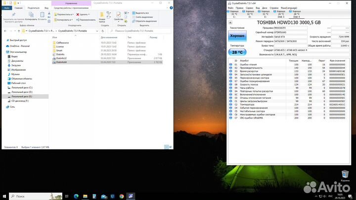356x200 pixels.
Task: Open the Диск menu in CrystalDiskInfo
Action: pyautogui.click(x=265, y=8)
